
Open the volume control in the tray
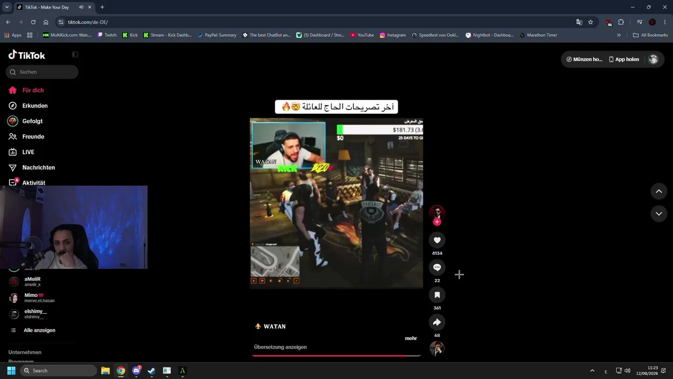[627, 371]
